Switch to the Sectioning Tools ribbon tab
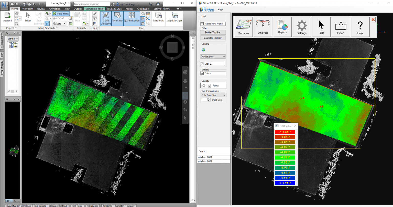 [94, 8]
